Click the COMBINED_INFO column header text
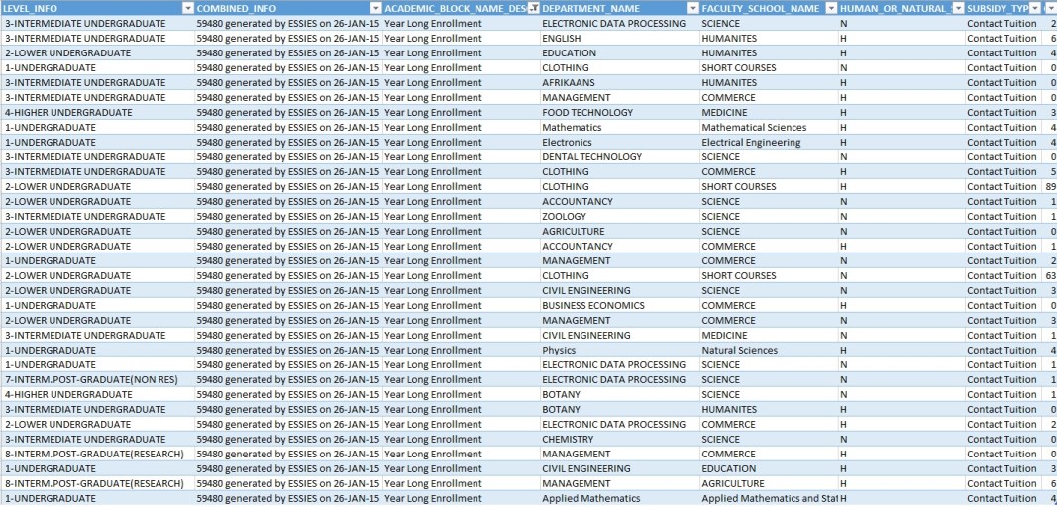This screenshot has height=507, width=1057. (237, 8)
